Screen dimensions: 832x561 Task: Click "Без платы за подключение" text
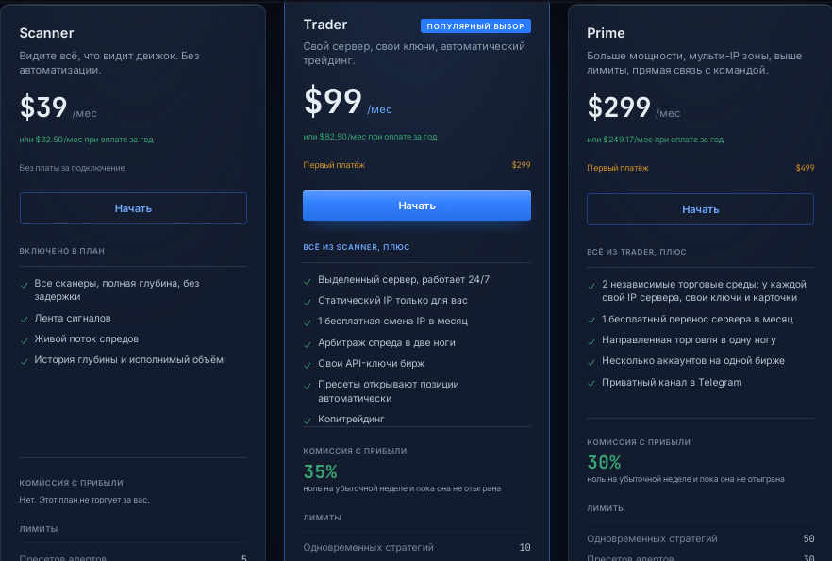pos(72,168)
